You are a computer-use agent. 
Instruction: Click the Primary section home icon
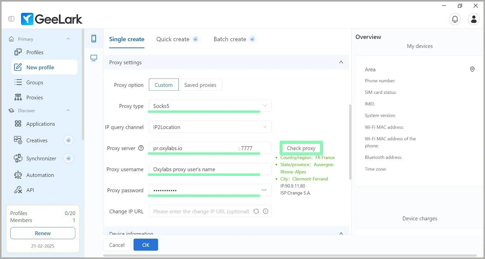pyautogui.click(x=12, y=39)
